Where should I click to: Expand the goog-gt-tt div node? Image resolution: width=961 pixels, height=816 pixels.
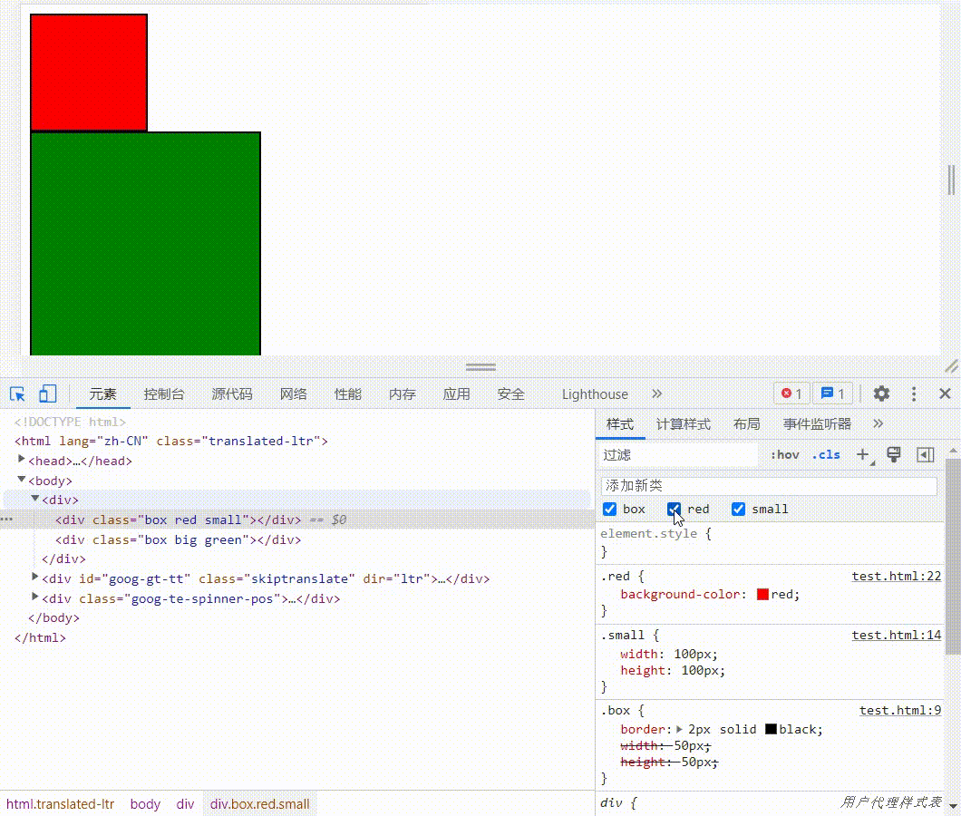(35, 577)
